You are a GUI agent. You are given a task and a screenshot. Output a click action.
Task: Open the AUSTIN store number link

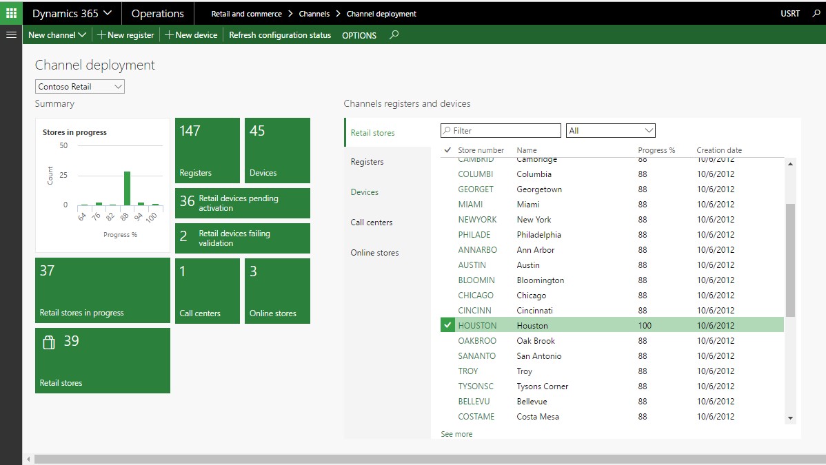[x=472, y=265]
